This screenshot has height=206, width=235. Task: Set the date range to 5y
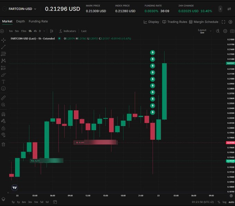coord(13,202)
